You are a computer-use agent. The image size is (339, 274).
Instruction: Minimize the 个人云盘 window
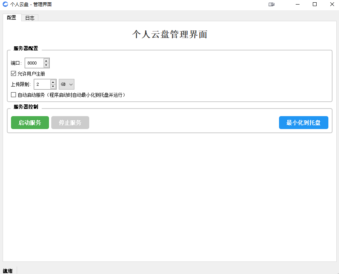click(297, 5)
